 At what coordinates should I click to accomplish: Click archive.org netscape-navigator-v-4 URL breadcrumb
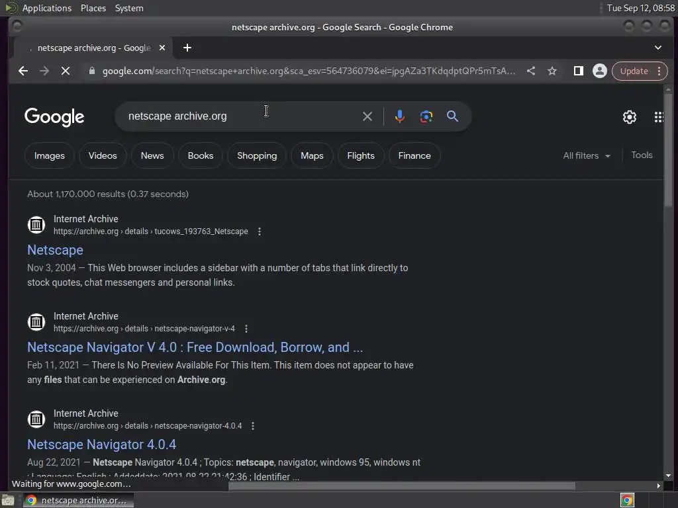point(144,329)
